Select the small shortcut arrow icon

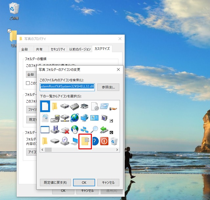111,121
